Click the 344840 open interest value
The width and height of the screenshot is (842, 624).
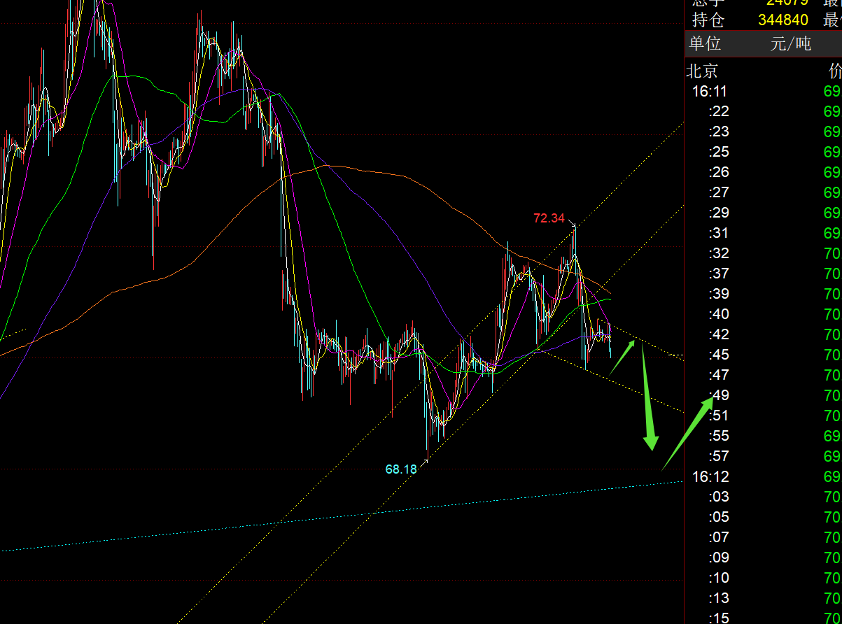click(783, 20)
